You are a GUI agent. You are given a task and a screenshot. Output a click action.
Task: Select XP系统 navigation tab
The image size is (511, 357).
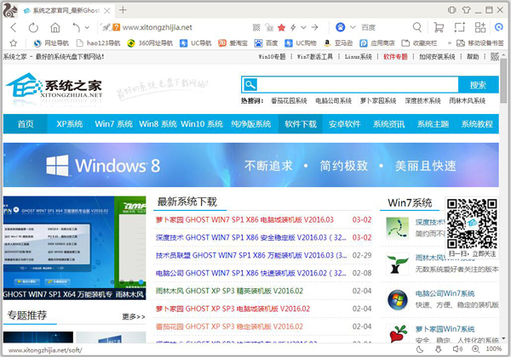70,124
